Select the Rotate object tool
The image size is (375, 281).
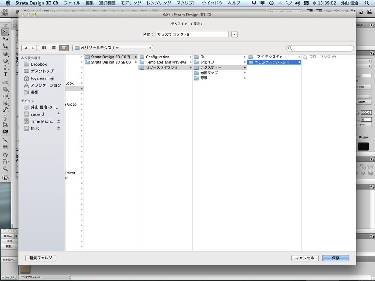[x=5, y=39]
